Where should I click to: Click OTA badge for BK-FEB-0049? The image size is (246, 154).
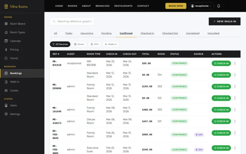199,135
